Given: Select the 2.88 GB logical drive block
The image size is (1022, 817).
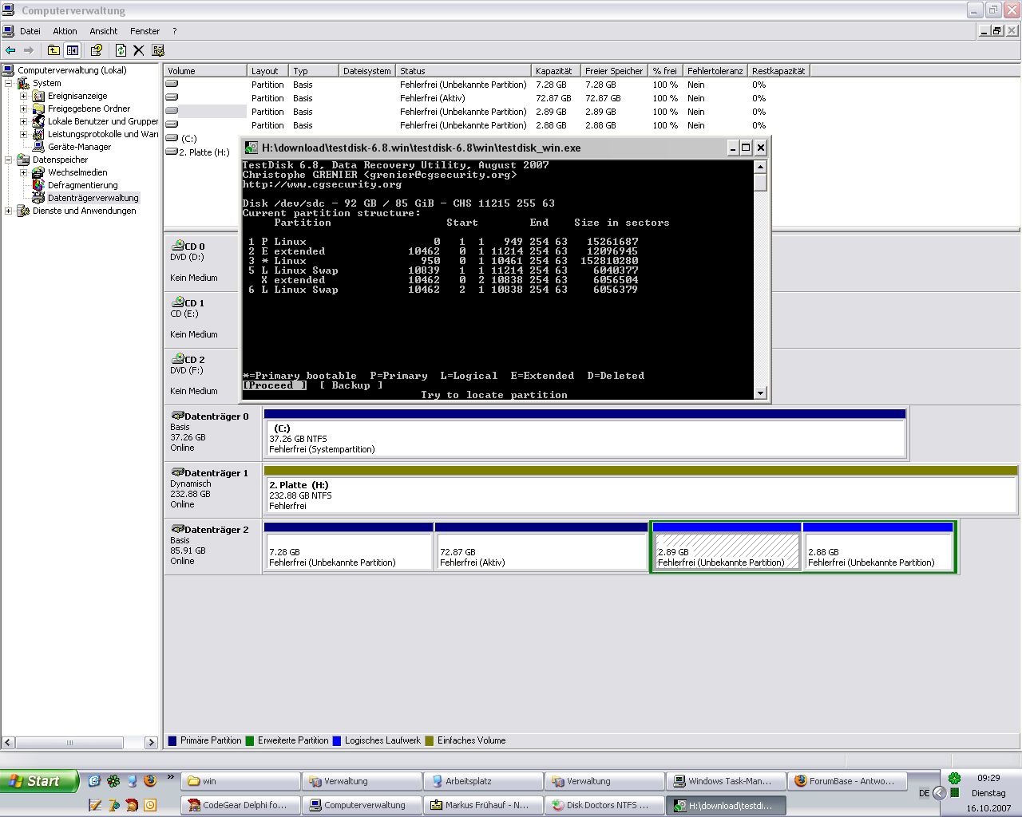Looking at the screenshot, I should [878, 547].
